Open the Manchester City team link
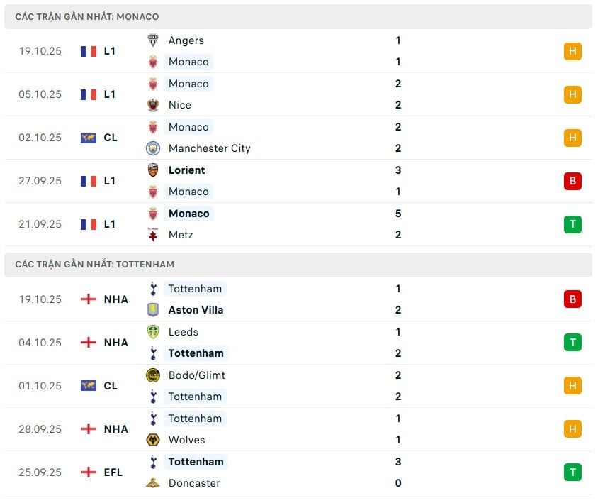 coord(209,148)
